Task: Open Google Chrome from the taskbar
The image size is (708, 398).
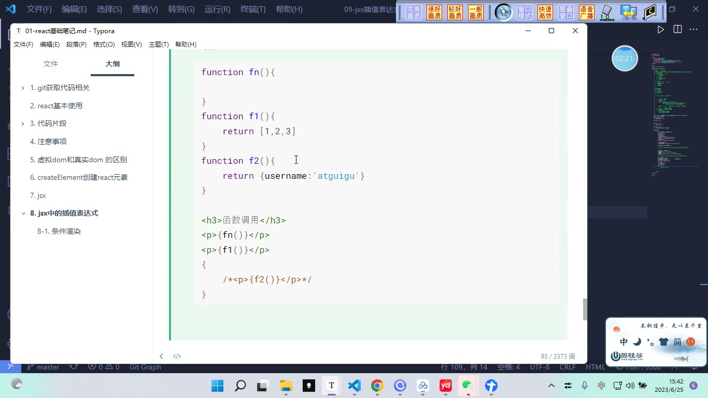Action: pyautogui.click(x=377, y=386)
